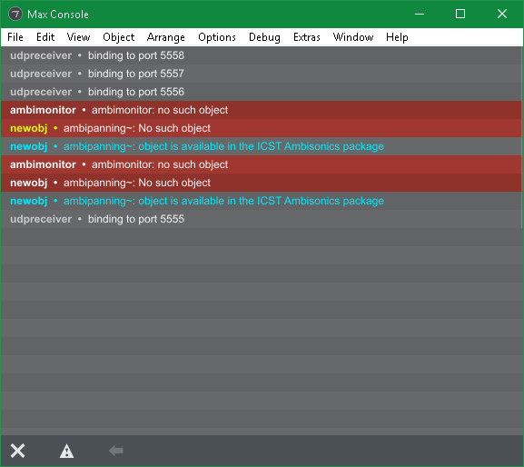Open the Debug menu
Image resolution: width=524 pixels, height=467 pixels.
point(264,37)
